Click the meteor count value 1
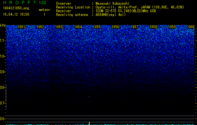The height and width of the screenshot is (125, 197). coord(44,14)
